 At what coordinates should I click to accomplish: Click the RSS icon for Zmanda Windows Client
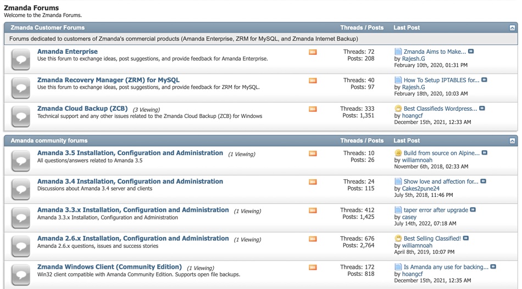coord(313,268)
